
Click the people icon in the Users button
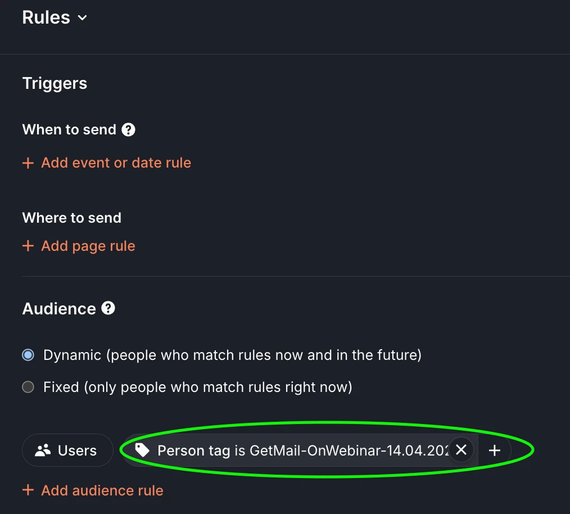click(43, 450)
